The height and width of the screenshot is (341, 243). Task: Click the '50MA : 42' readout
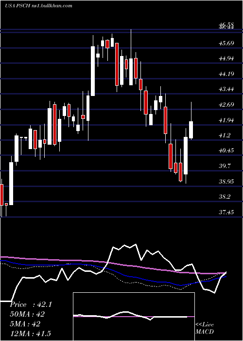(x=27, y=314)
